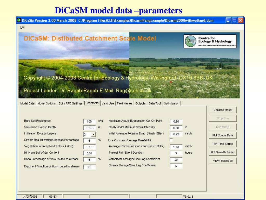This screenshot has height=200, width=266.
Task: Open Plot Growth Series
Action: tap(223, 152)
